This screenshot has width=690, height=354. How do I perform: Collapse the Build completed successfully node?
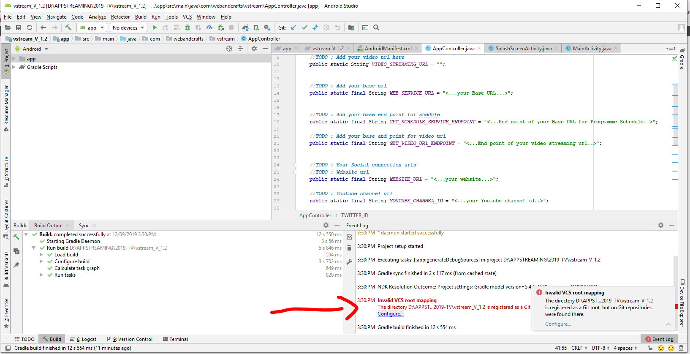[26, 234]
